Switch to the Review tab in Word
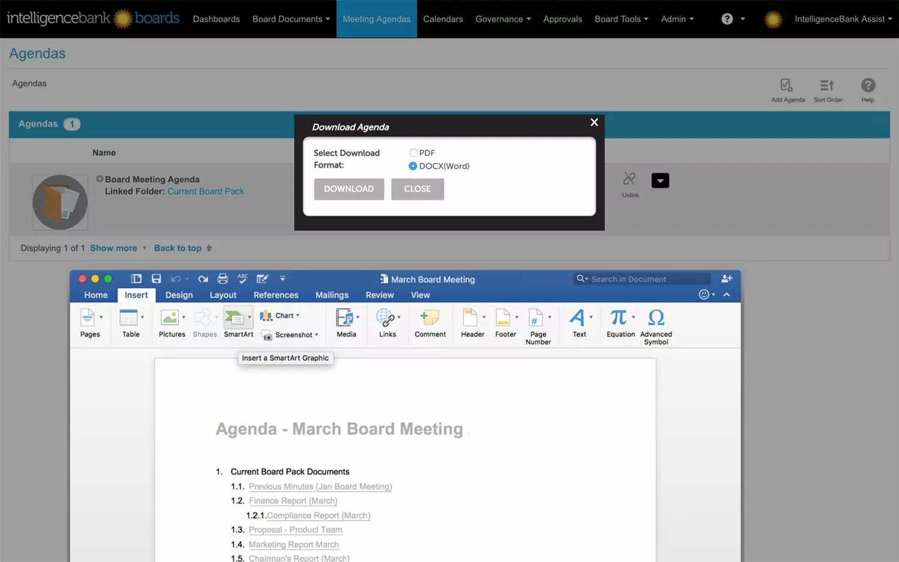This screenshot has height=562, width=899. coord(380,295)
